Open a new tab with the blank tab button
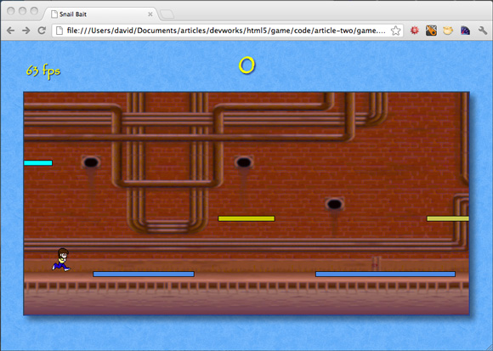Viewport: 493px width, 351px height. point(167,14)
